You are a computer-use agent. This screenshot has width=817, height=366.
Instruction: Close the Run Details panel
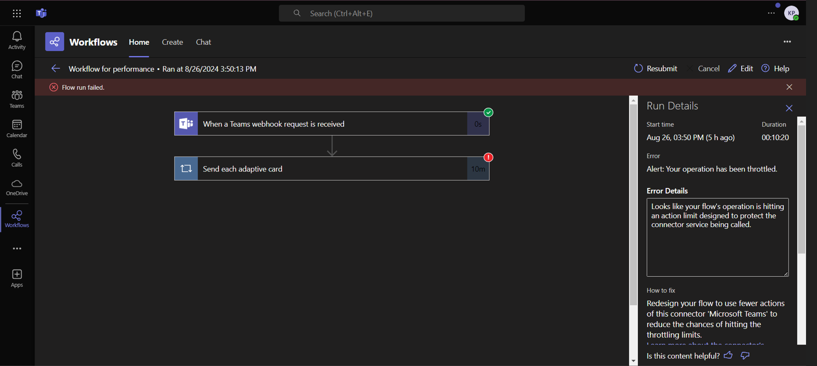pos(789,108)
